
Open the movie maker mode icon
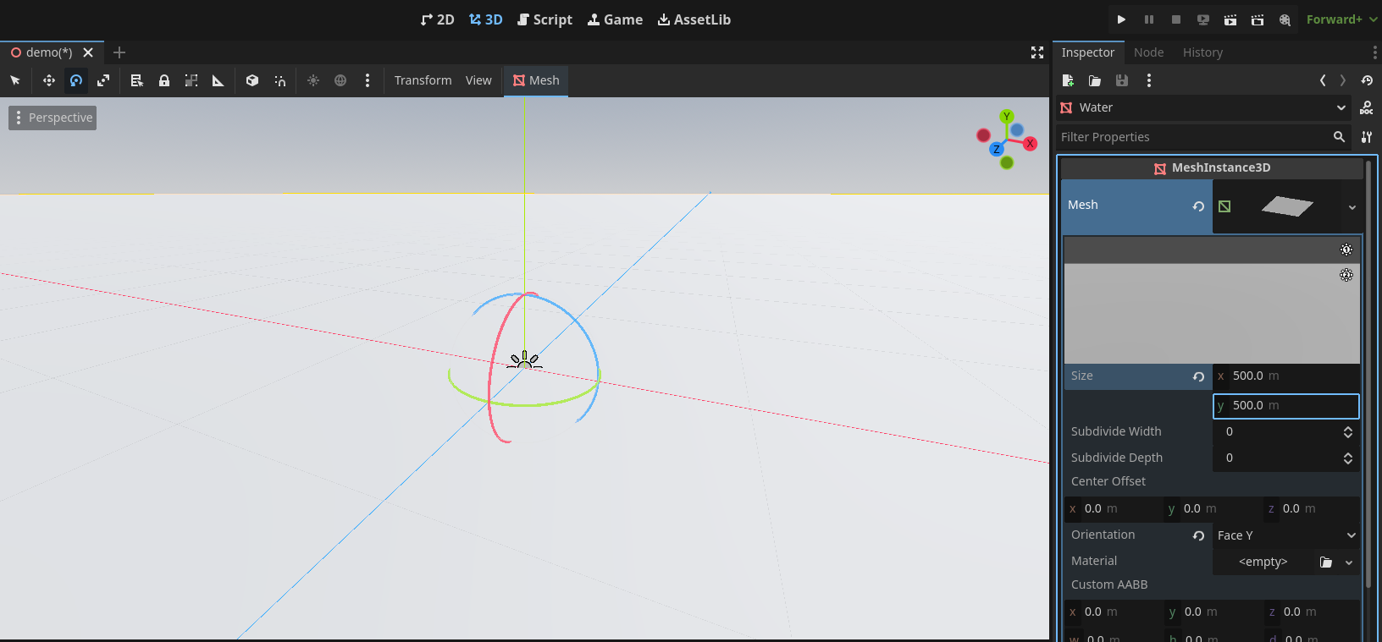pyautogui.click(x=1285, y=19)
